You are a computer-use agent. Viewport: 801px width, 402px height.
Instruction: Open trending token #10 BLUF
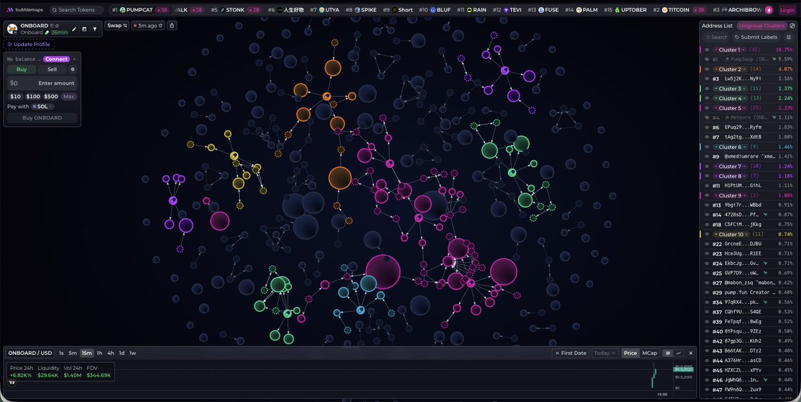tap(435, 10)
